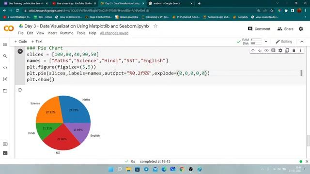Open Edit menu

[x=30, y=33]
